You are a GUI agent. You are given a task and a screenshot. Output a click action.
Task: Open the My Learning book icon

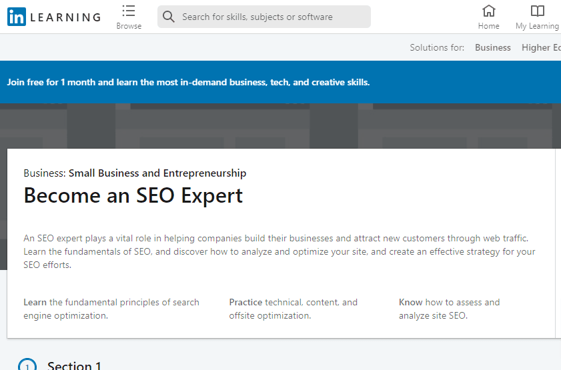537,11
